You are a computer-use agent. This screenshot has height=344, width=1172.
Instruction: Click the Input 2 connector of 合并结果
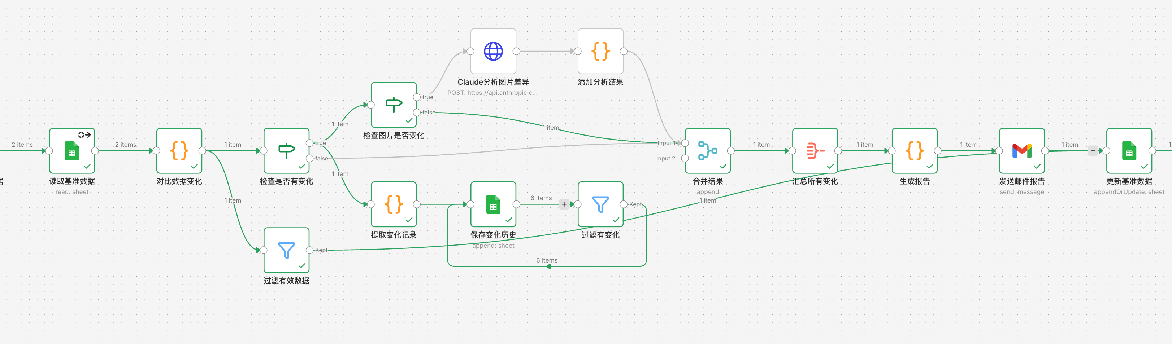pyautogui.click(x=685, y=159)
